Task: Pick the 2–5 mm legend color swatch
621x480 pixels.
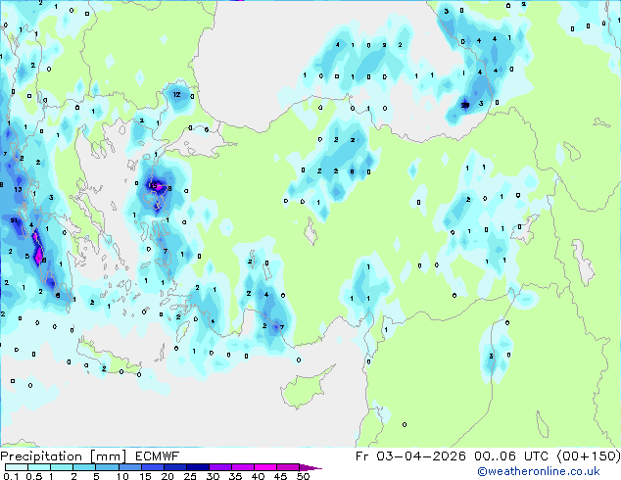Action: [84, 467]
